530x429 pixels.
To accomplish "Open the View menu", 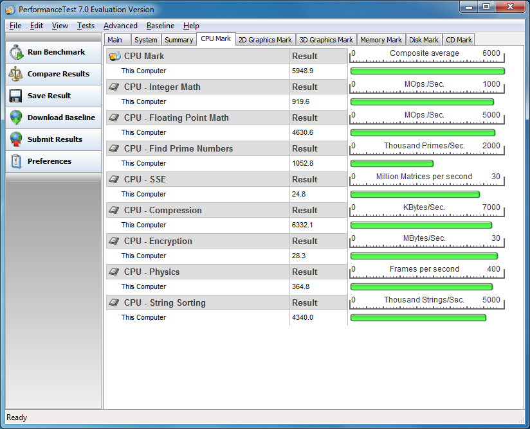I will point(60,26).
